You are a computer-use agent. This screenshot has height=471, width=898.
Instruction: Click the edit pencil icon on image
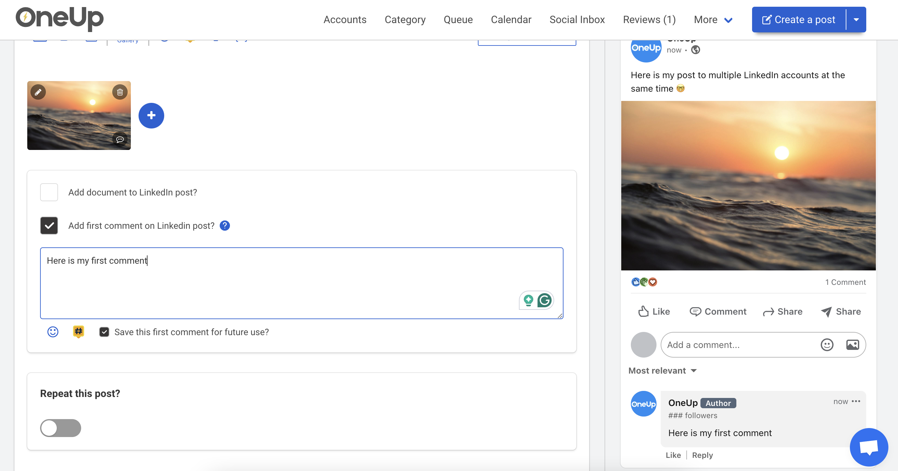37,92
